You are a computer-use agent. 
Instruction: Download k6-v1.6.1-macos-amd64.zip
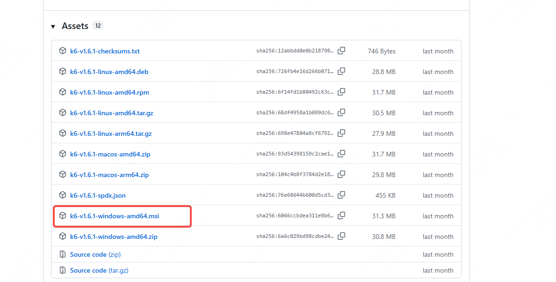(x=110, y=154)
